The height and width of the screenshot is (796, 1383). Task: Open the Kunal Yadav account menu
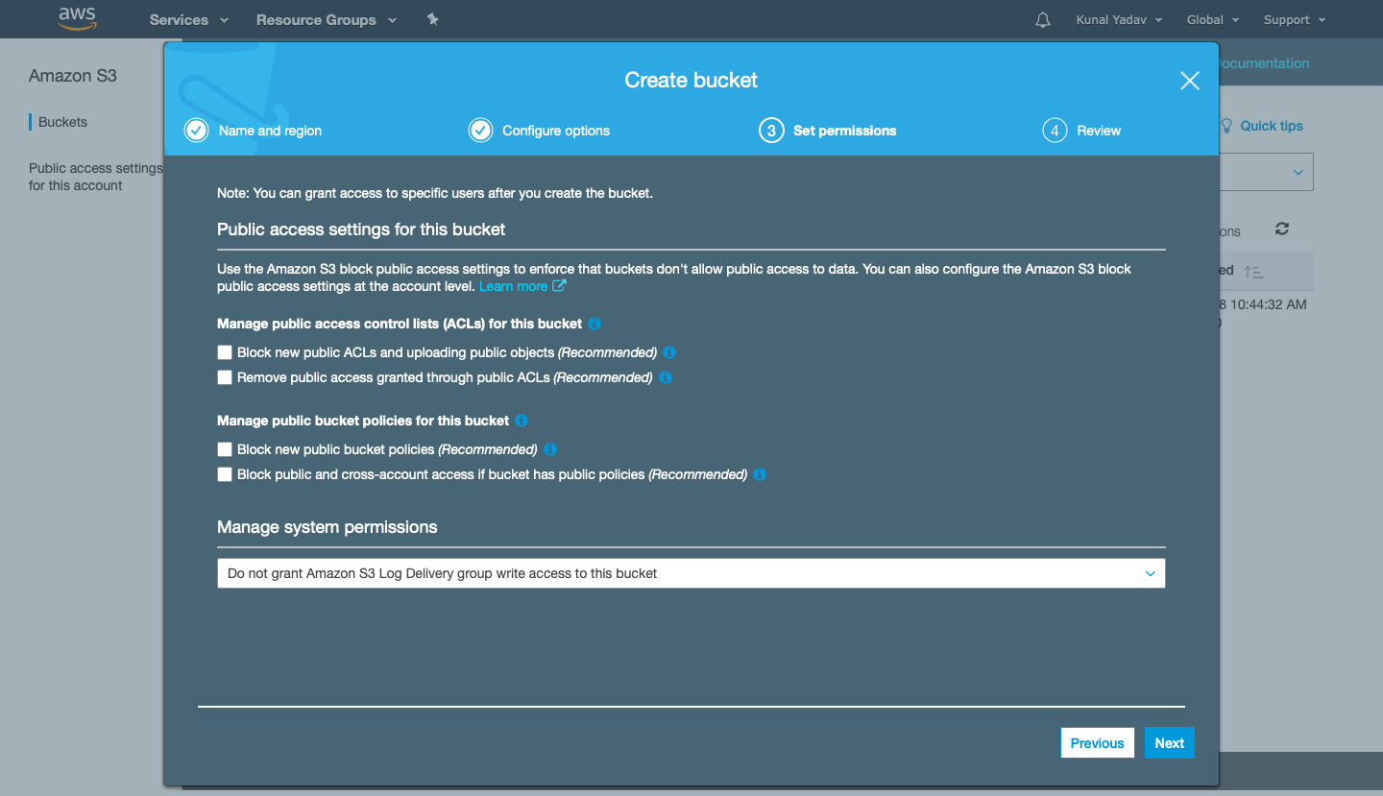coord(1120,19)
